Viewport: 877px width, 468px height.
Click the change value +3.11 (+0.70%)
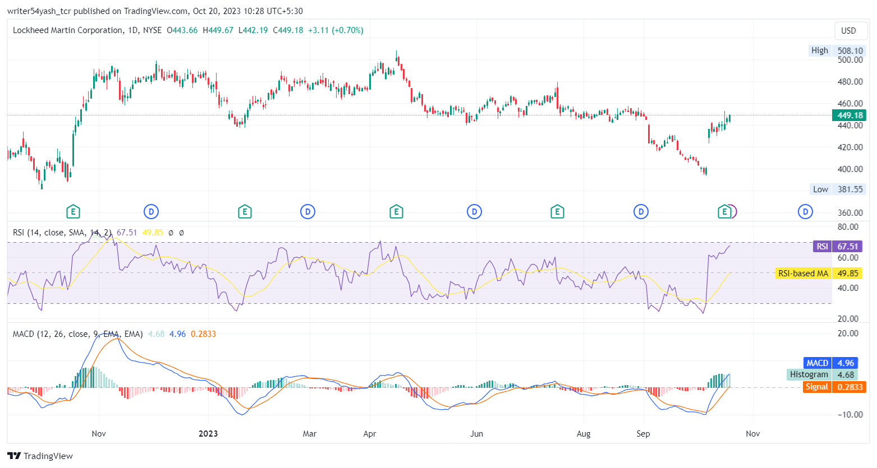click(336, 30)
